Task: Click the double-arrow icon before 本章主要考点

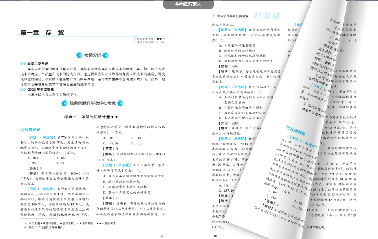Action: [x=23, y=64]
